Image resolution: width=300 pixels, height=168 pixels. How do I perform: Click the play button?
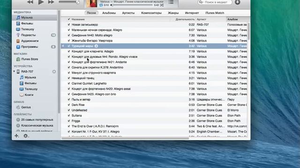(41, 2)
